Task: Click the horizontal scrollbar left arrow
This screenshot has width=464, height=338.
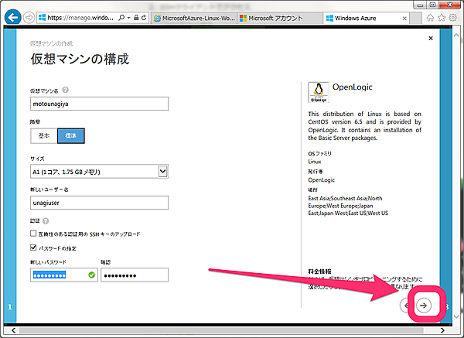Action: coord(13,330)
